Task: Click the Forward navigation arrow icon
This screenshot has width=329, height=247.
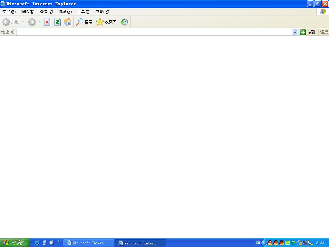Action: tap(32, 22)
